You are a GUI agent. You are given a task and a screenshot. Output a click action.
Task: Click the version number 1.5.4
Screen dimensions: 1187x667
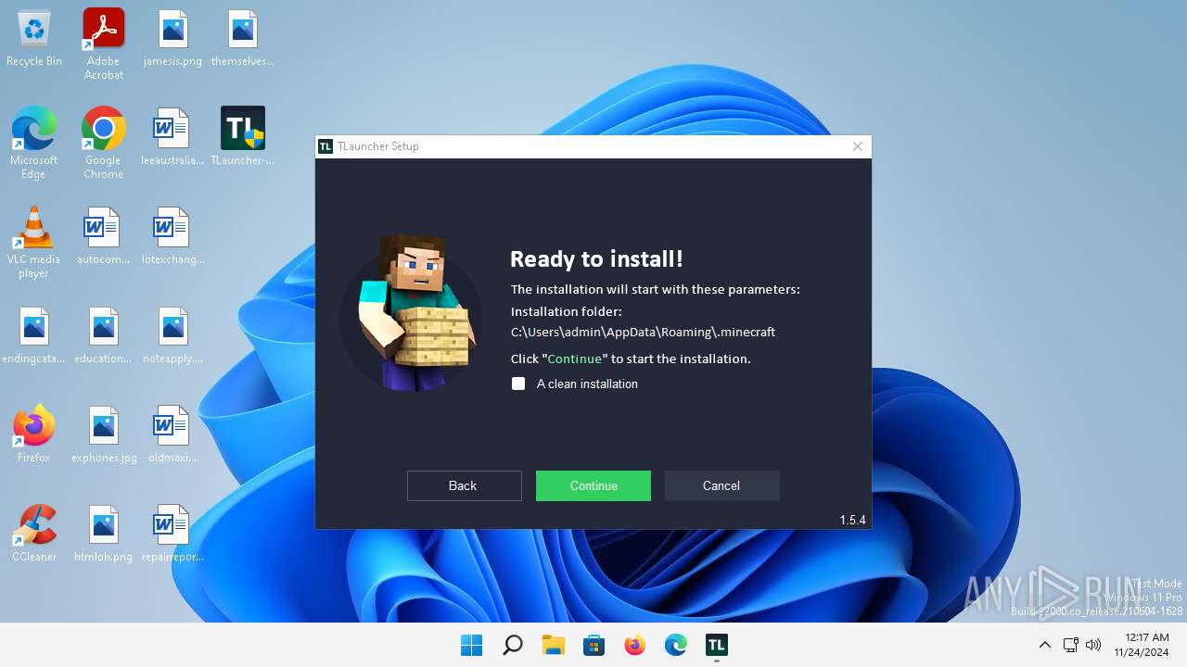click(x=853, y=520)
